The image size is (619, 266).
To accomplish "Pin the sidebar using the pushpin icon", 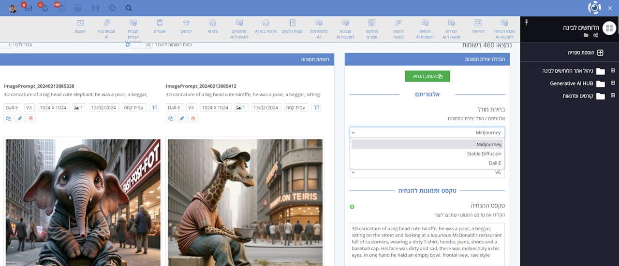I will [x=527, y=23].
